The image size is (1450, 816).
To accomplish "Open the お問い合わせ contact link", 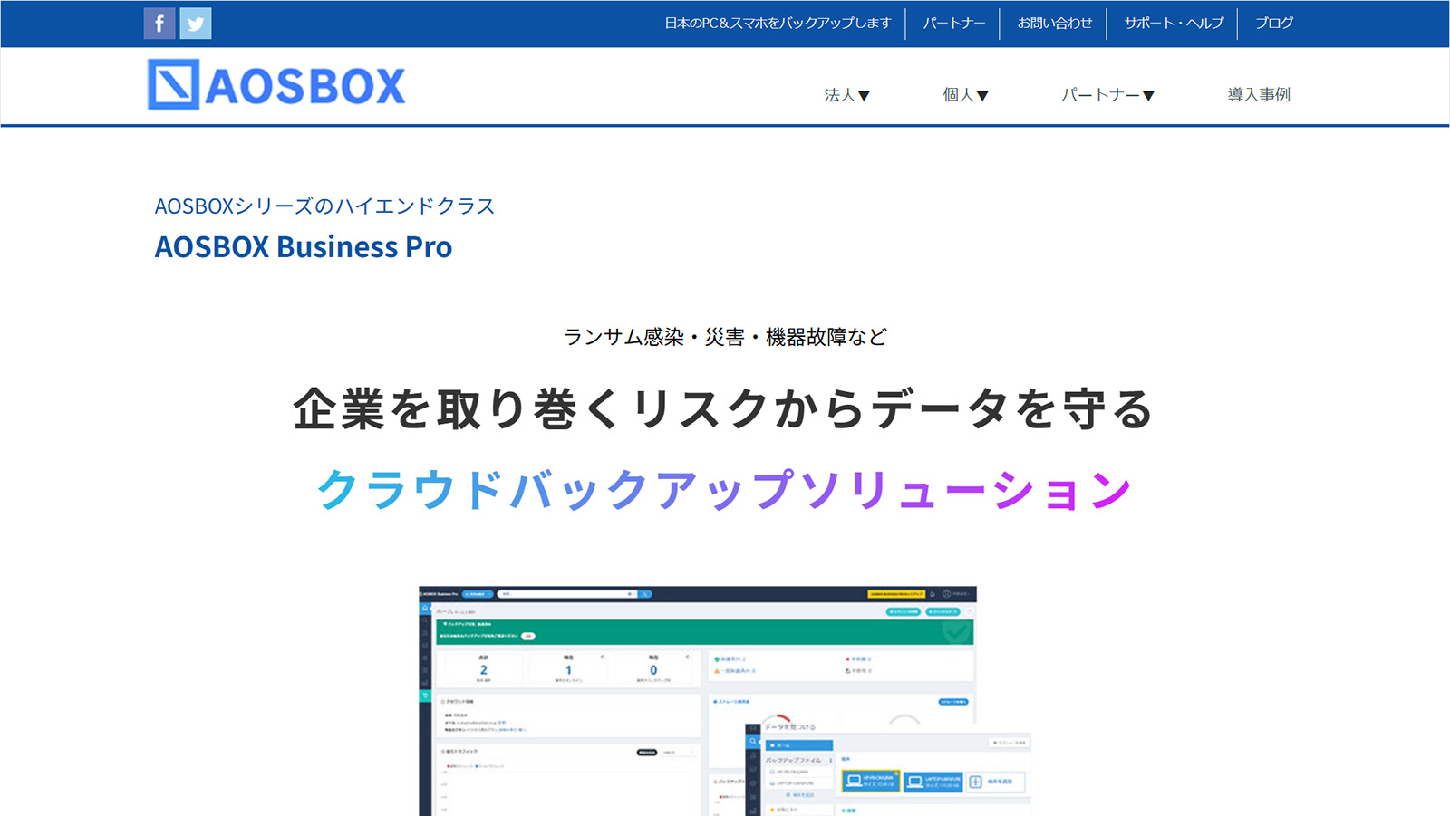I will tap(1054, 23).
